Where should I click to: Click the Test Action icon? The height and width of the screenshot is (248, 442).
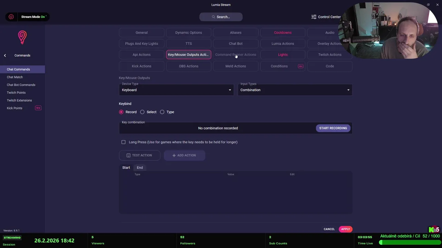(128, 155)
